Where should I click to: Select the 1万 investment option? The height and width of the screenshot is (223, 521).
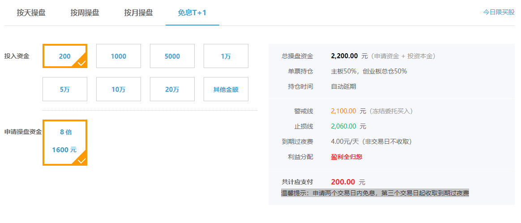coord(226,56)
